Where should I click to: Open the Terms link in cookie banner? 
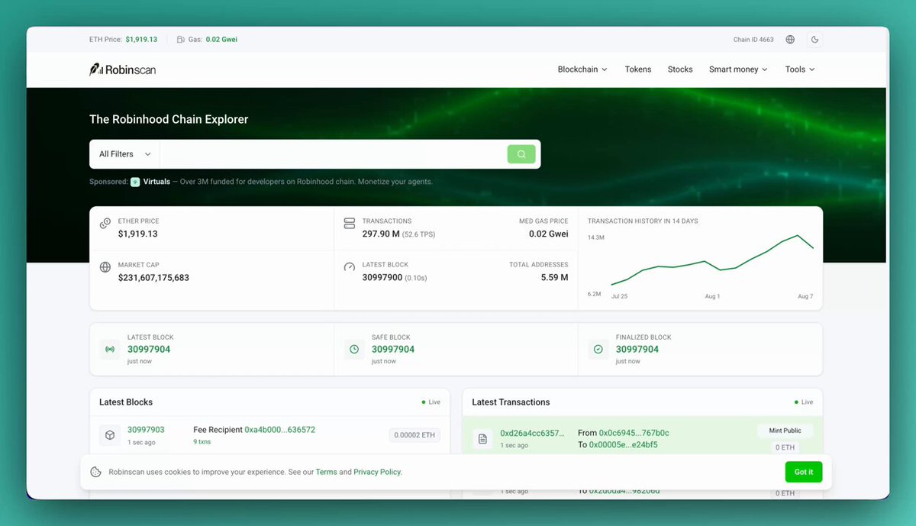coord(326,472)
